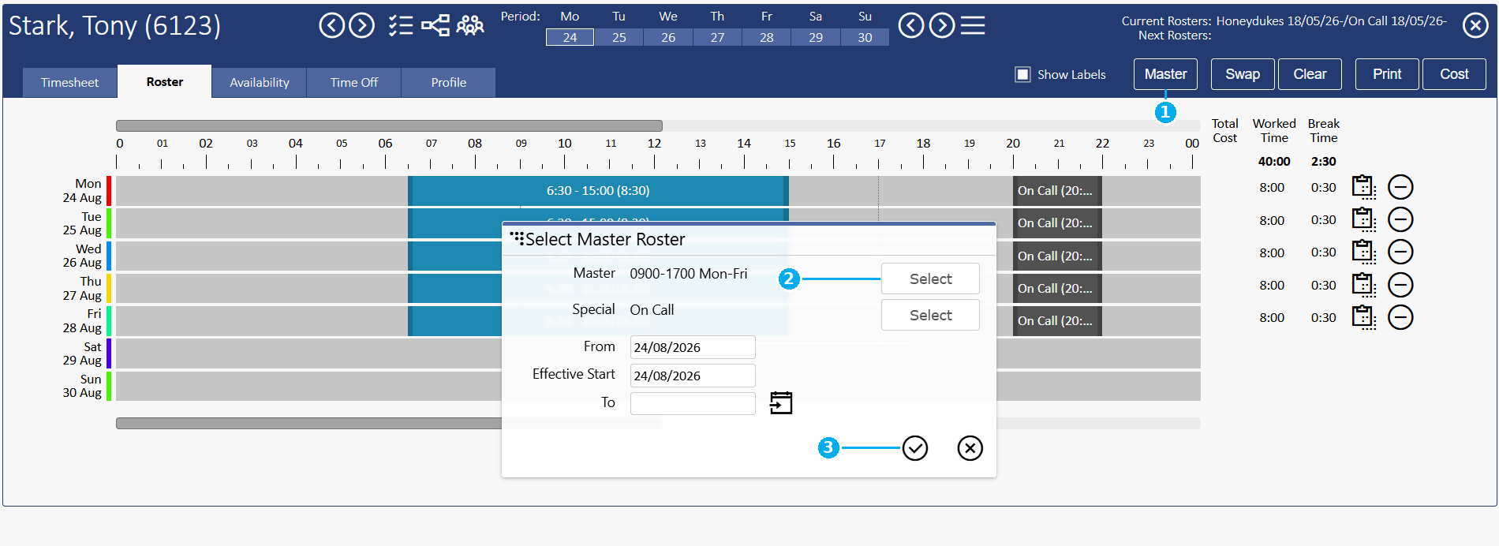Switch to the Timesheet tab

(x=69, y=83)
